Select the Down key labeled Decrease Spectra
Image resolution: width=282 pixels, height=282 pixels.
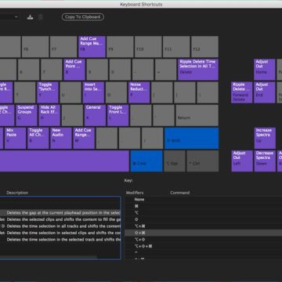point(265,161)
